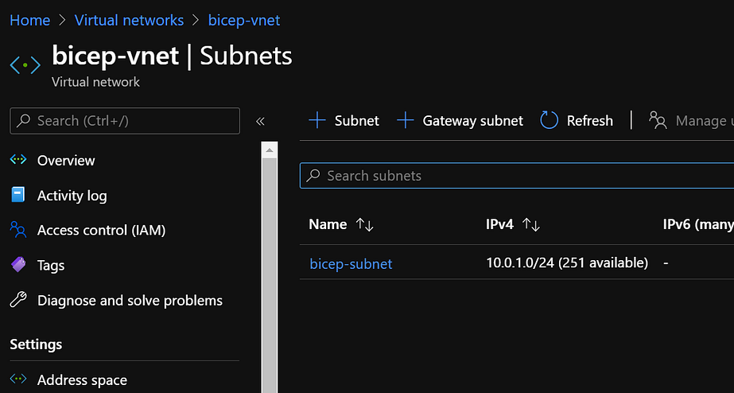This screenshot has height=393, width=734.
Task: Open the bicep-subnet link
Action: (x=351, y=263)
